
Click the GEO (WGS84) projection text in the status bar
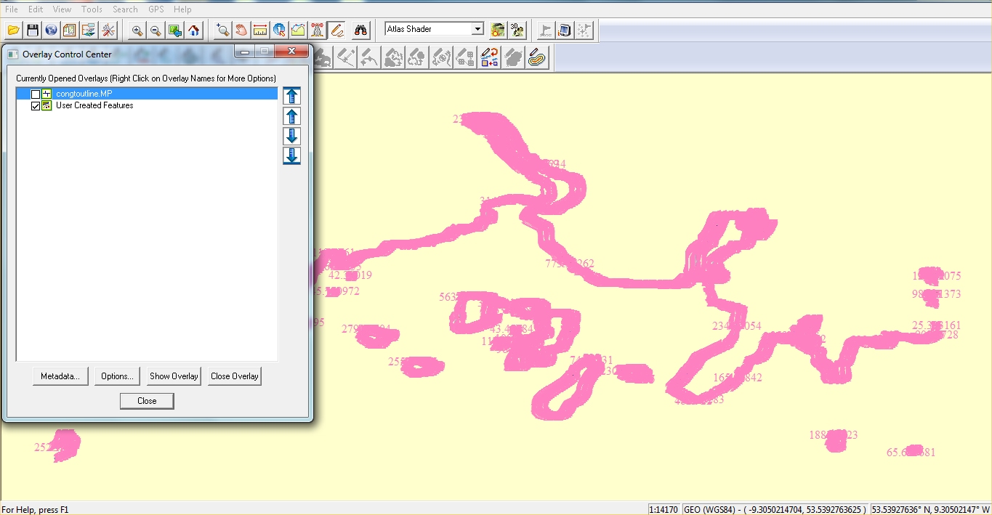[775, 510]
